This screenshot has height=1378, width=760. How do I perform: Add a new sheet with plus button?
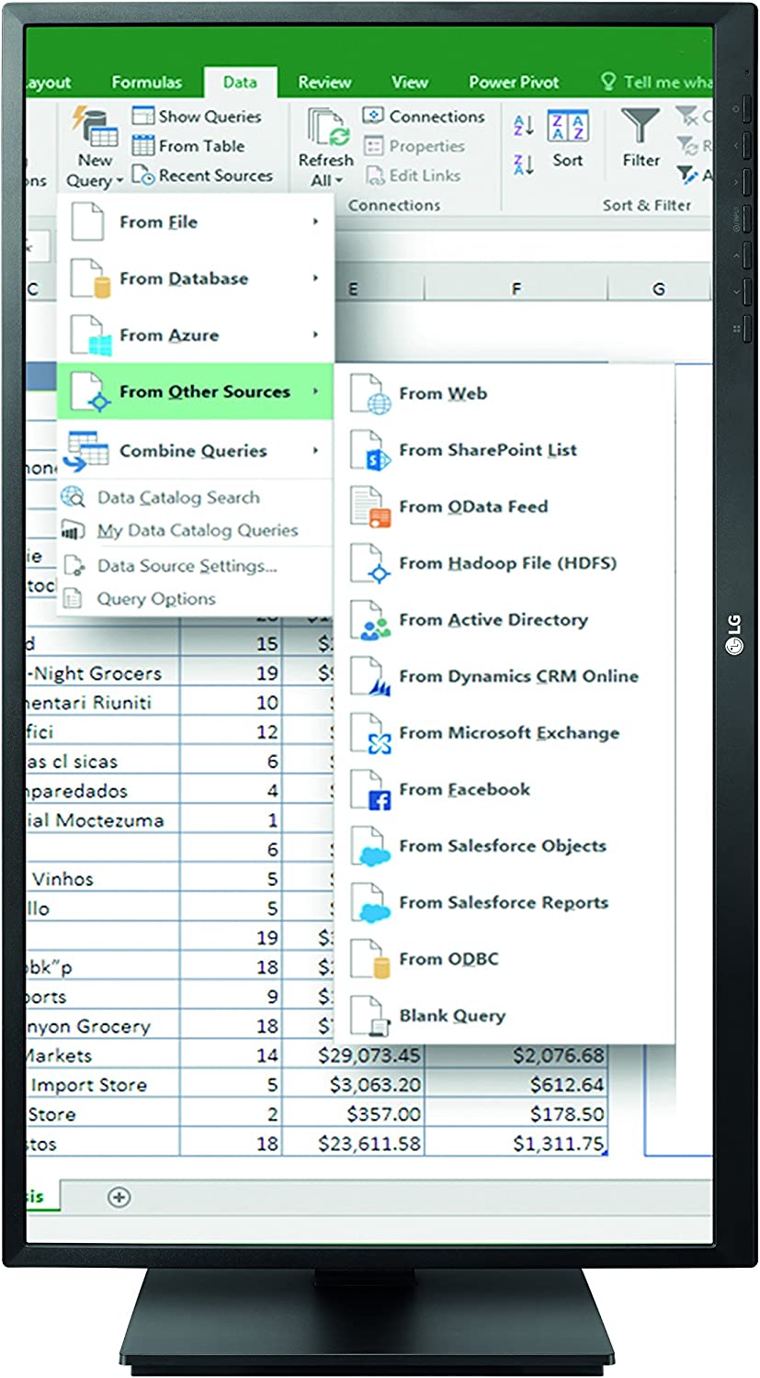pos(119,1196)
